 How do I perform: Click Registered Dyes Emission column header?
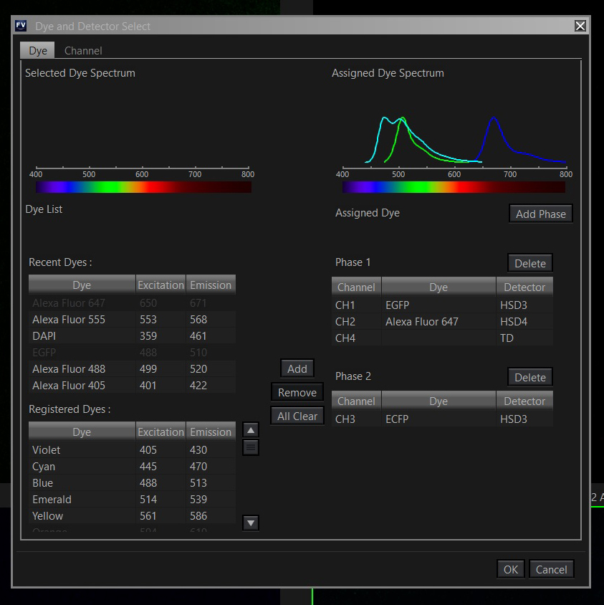[211, 432]
